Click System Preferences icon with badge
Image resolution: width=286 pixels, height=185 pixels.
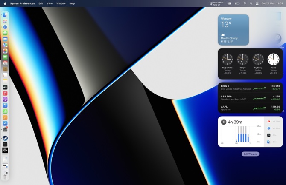click(x=5, y=129)
